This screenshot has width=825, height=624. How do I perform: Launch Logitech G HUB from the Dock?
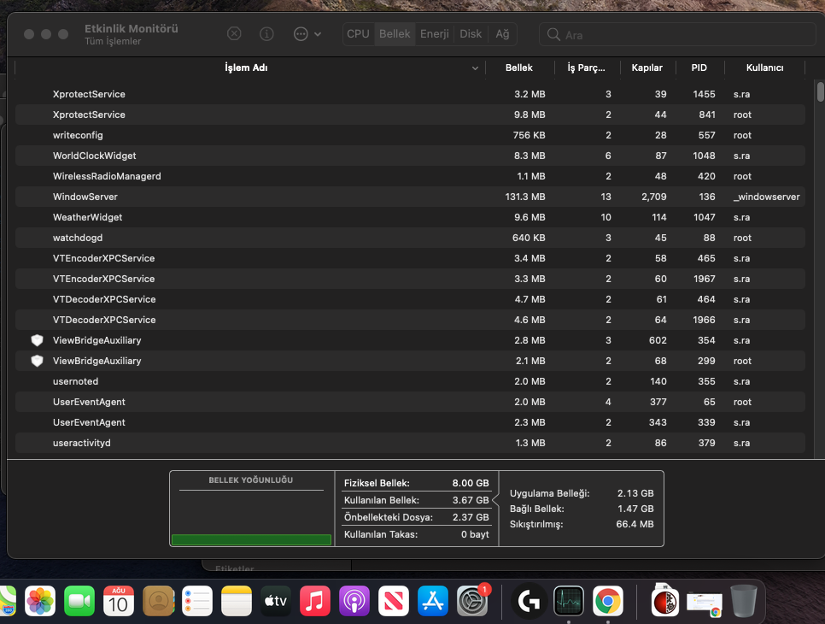pyautogui.click(x=529, y=602)
